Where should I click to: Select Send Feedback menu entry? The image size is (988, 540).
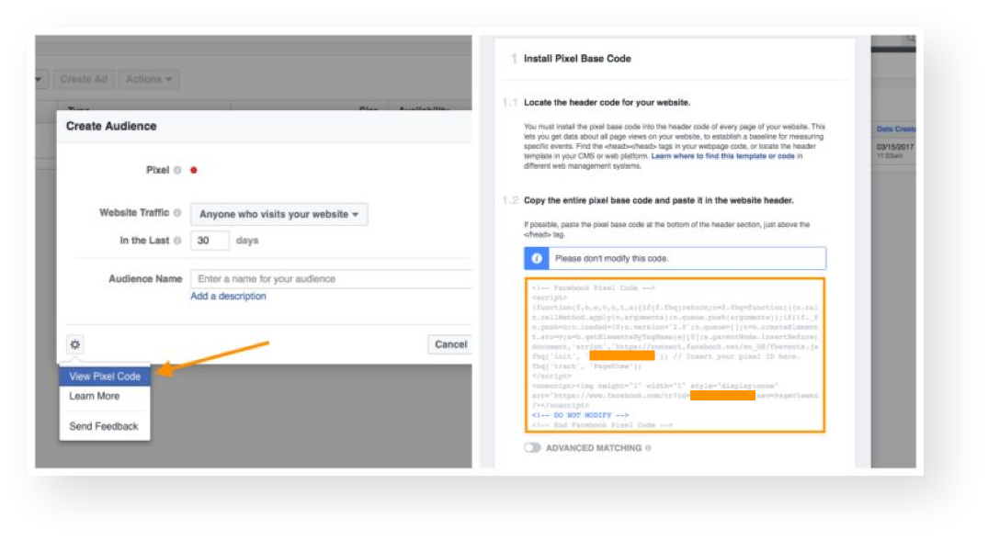pyautogui.click(x=104, y=426)
